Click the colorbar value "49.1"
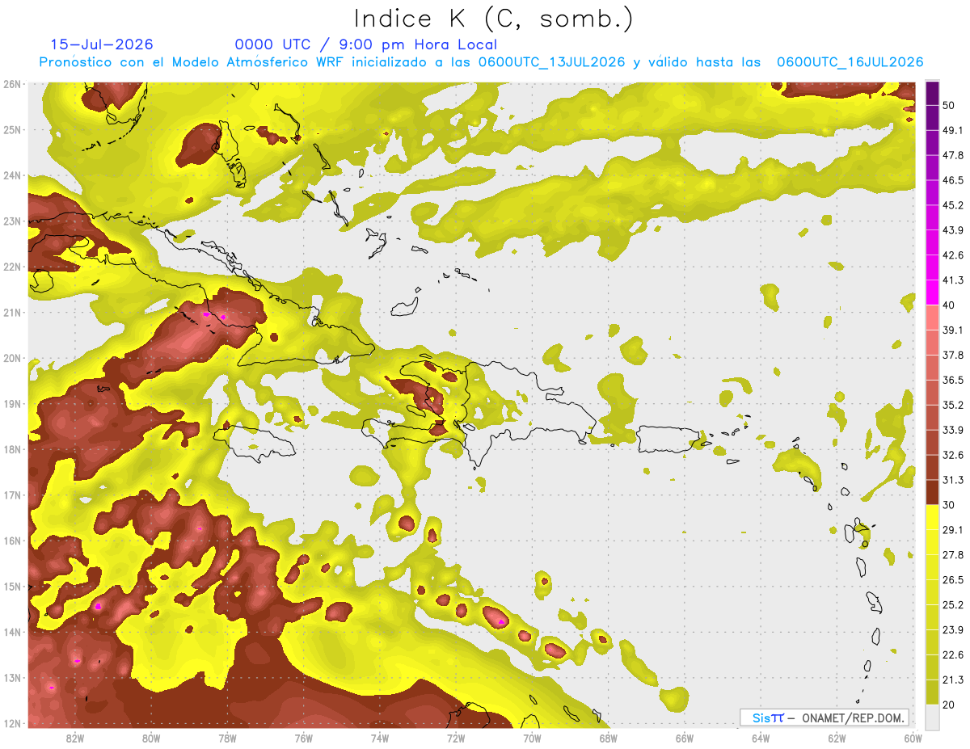 tap(952, 130)
